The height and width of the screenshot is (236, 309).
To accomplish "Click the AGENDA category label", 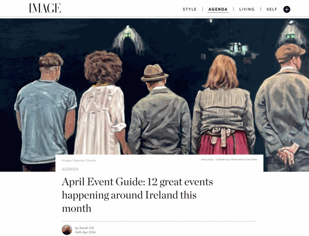I will 70,169.
